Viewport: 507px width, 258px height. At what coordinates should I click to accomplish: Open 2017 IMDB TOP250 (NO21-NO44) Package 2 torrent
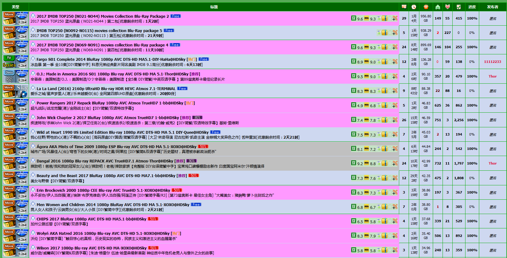tap(103, 16)
